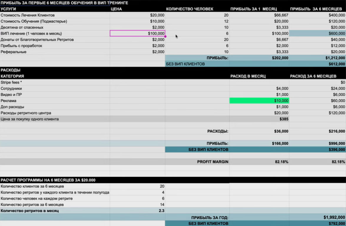Click the Реферальные label cell

[x=55, y=52]
